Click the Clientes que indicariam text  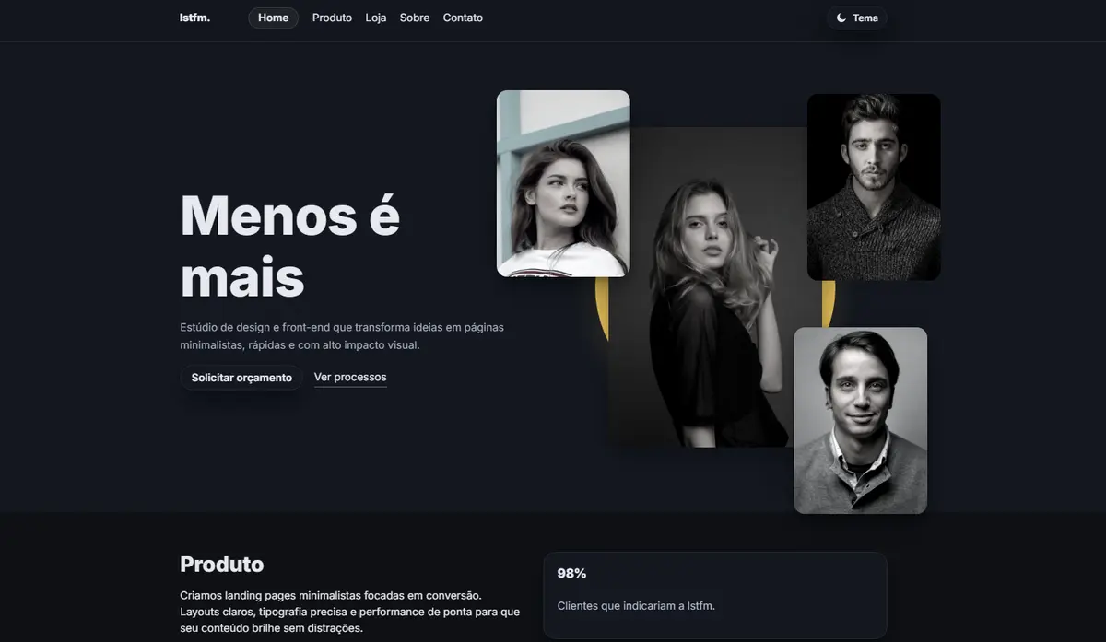[636, 606]
